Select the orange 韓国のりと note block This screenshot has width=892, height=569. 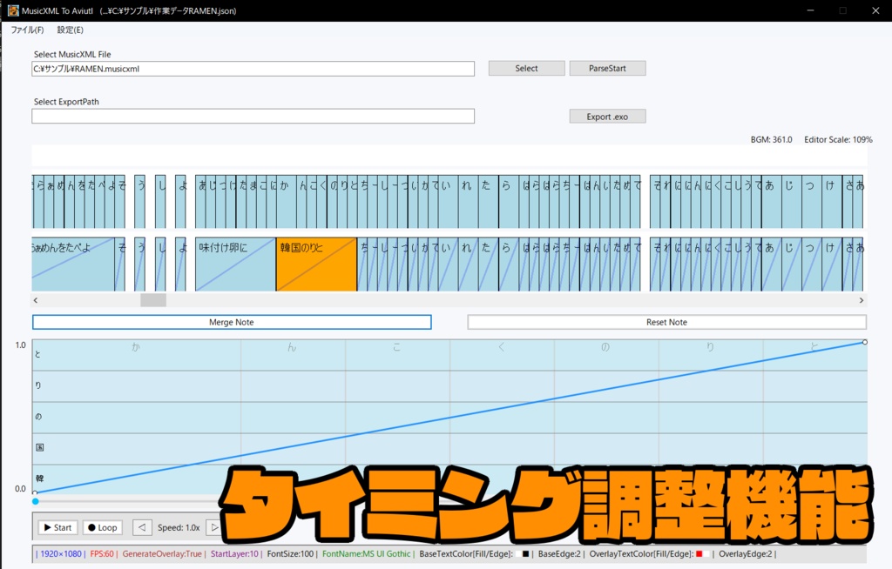(x=318, y=264)
